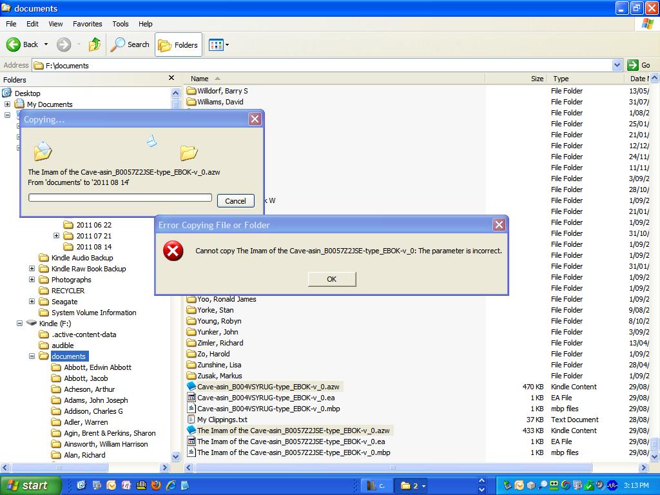Image resolution: width=660 pixels, height=495 pixels.
Task: Open the View menu
Action: click(x=55, y=24)
